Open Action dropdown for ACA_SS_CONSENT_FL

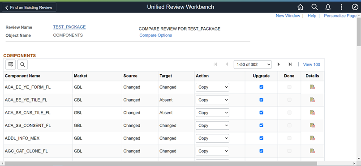212,126
